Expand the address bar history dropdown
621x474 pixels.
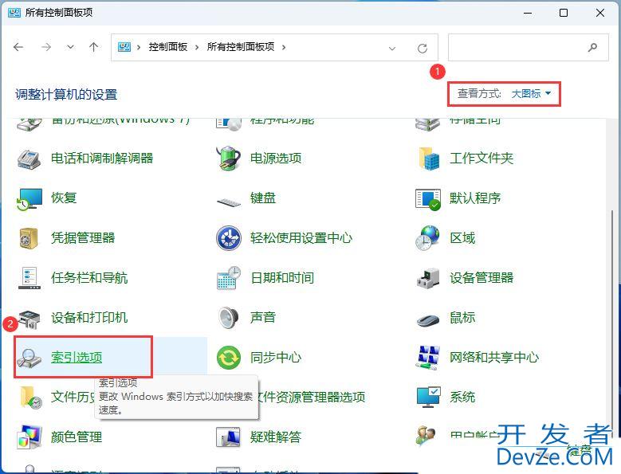[392, 49]
